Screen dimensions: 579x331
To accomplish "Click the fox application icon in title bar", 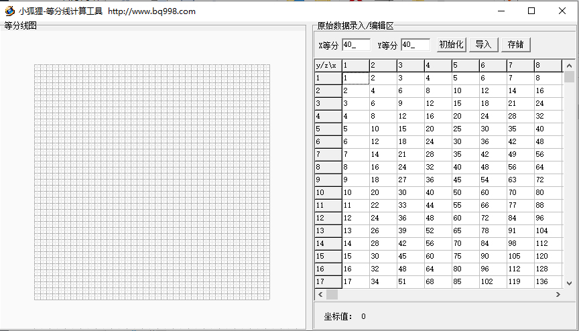I will tap(9, 11).
